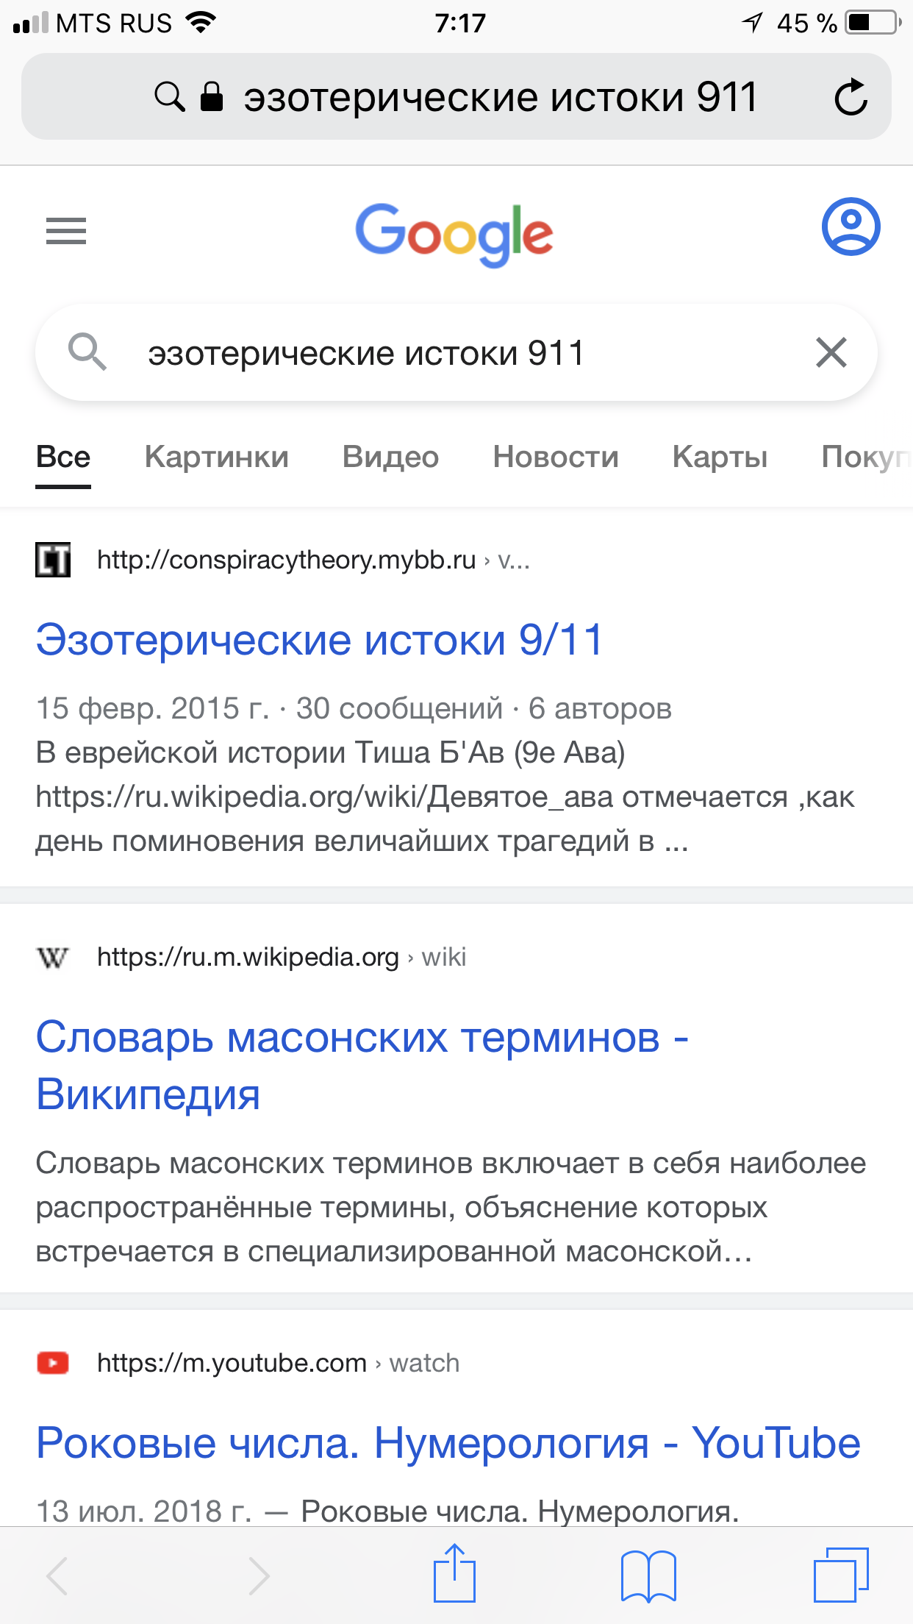The width and height of the screenshot is (913, 1624).
Task: Switch to the partially visible Покупки tab
Action: click(867, 457)
